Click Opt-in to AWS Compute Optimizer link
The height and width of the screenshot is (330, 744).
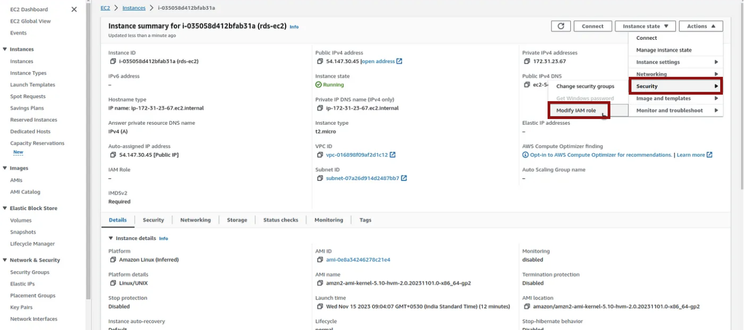(x=601, y=155)
